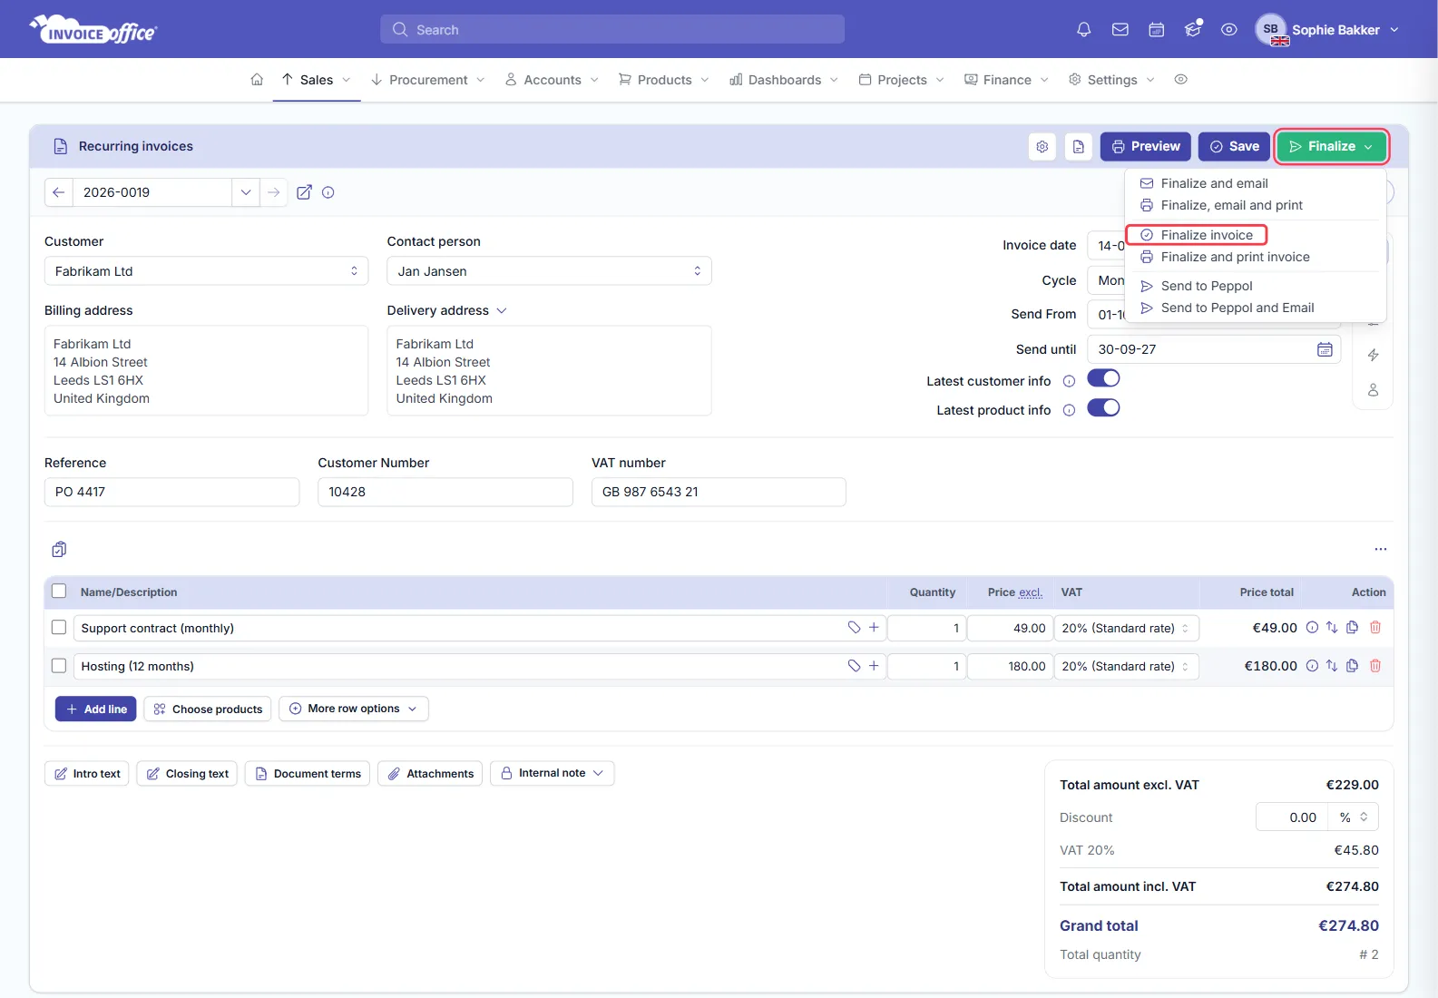
Task: Expand More row options dropdown
Action: click(354, 709)
